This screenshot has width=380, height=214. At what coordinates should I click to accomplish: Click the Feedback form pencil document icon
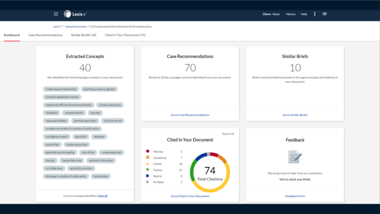point(295,157)
